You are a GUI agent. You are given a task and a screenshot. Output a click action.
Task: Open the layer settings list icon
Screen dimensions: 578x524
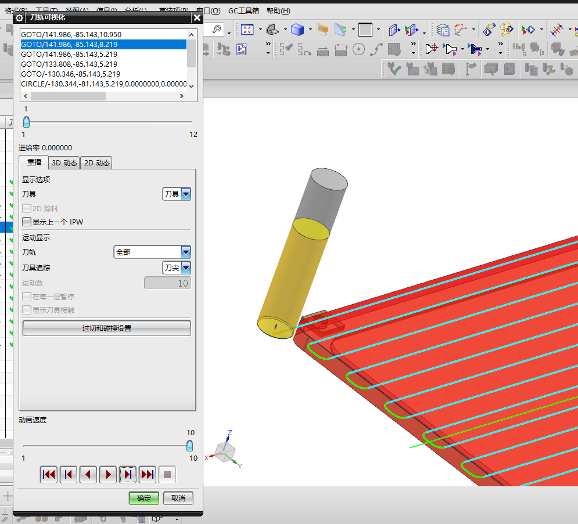point(442,30)
